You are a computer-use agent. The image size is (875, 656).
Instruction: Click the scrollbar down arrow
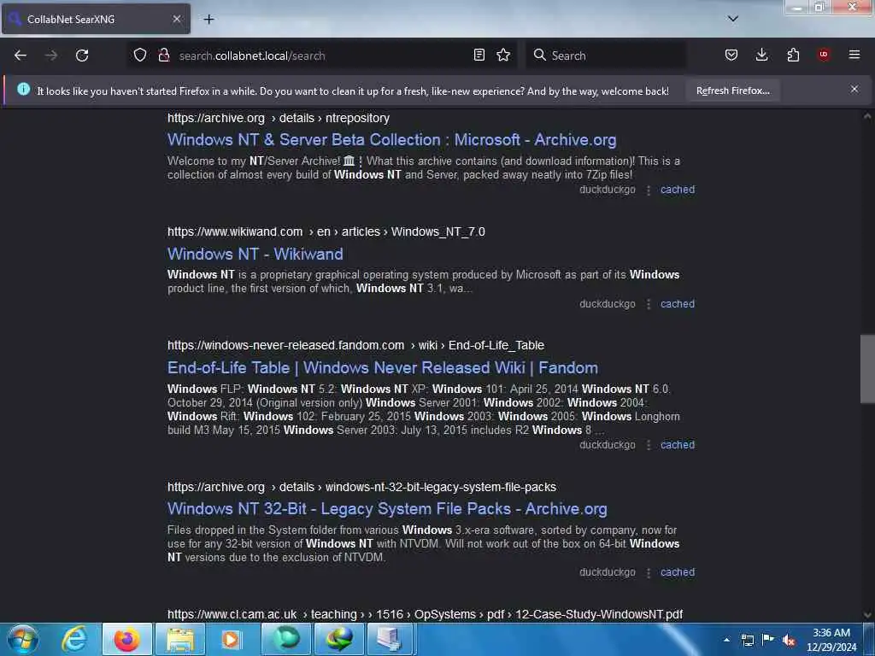coord(866,615)
